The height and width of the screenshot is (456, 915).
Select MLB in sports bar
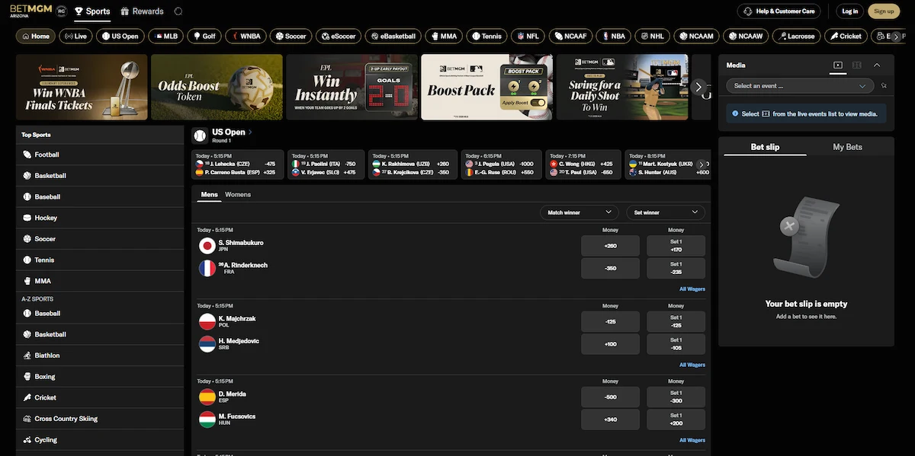click(167, 36)
